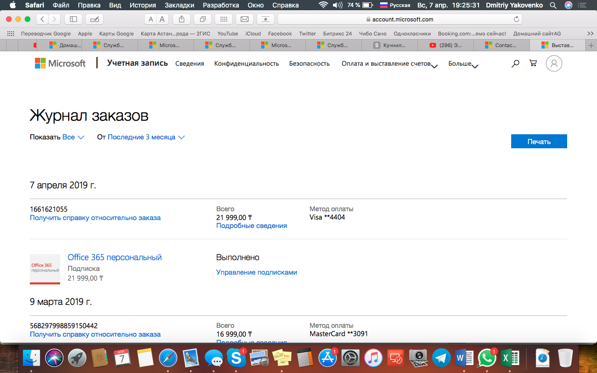Open the Русская input source menu
The image size is (597, 373).
click(x=395, y=5)
